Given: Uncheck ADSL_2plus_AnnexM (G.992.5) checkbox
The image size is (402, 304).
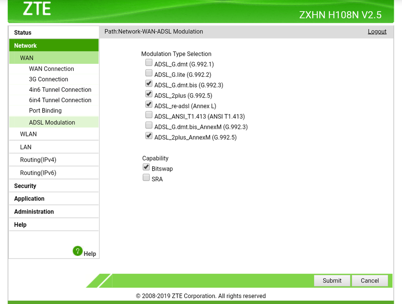Looking at the screenshot, I should click(x=149, y=136).
